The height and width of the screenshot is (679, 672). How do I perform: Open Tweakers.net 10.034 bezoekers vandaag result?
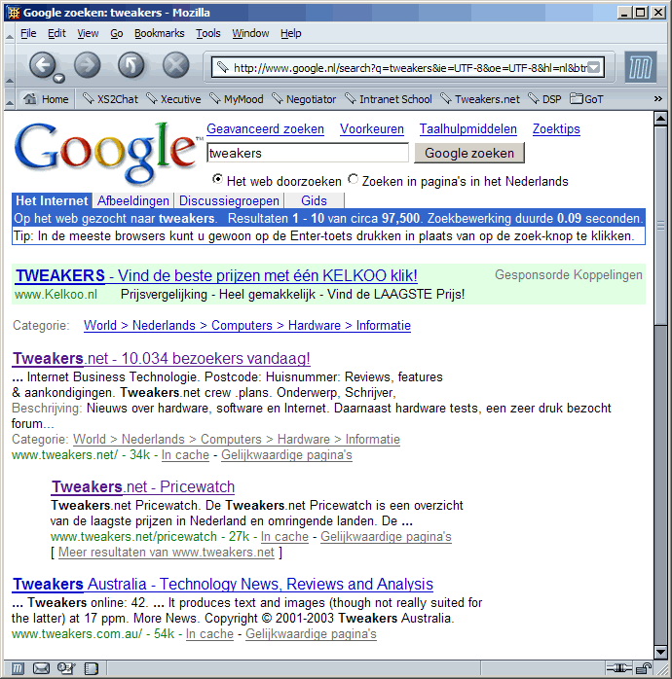click(162, 359)
